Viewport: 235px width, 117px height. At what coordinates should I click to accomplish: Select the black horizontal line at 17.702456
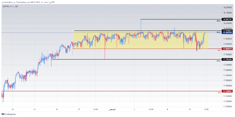137,59
